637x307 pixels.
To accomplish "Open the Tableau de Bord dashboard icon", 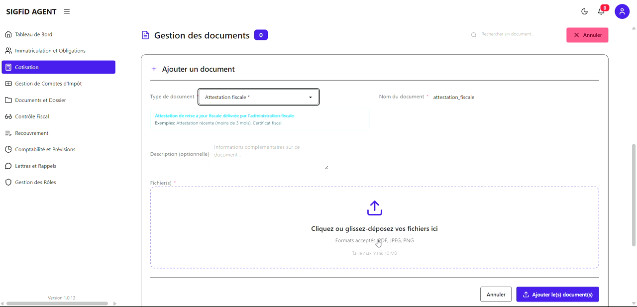I will point(8,34).
